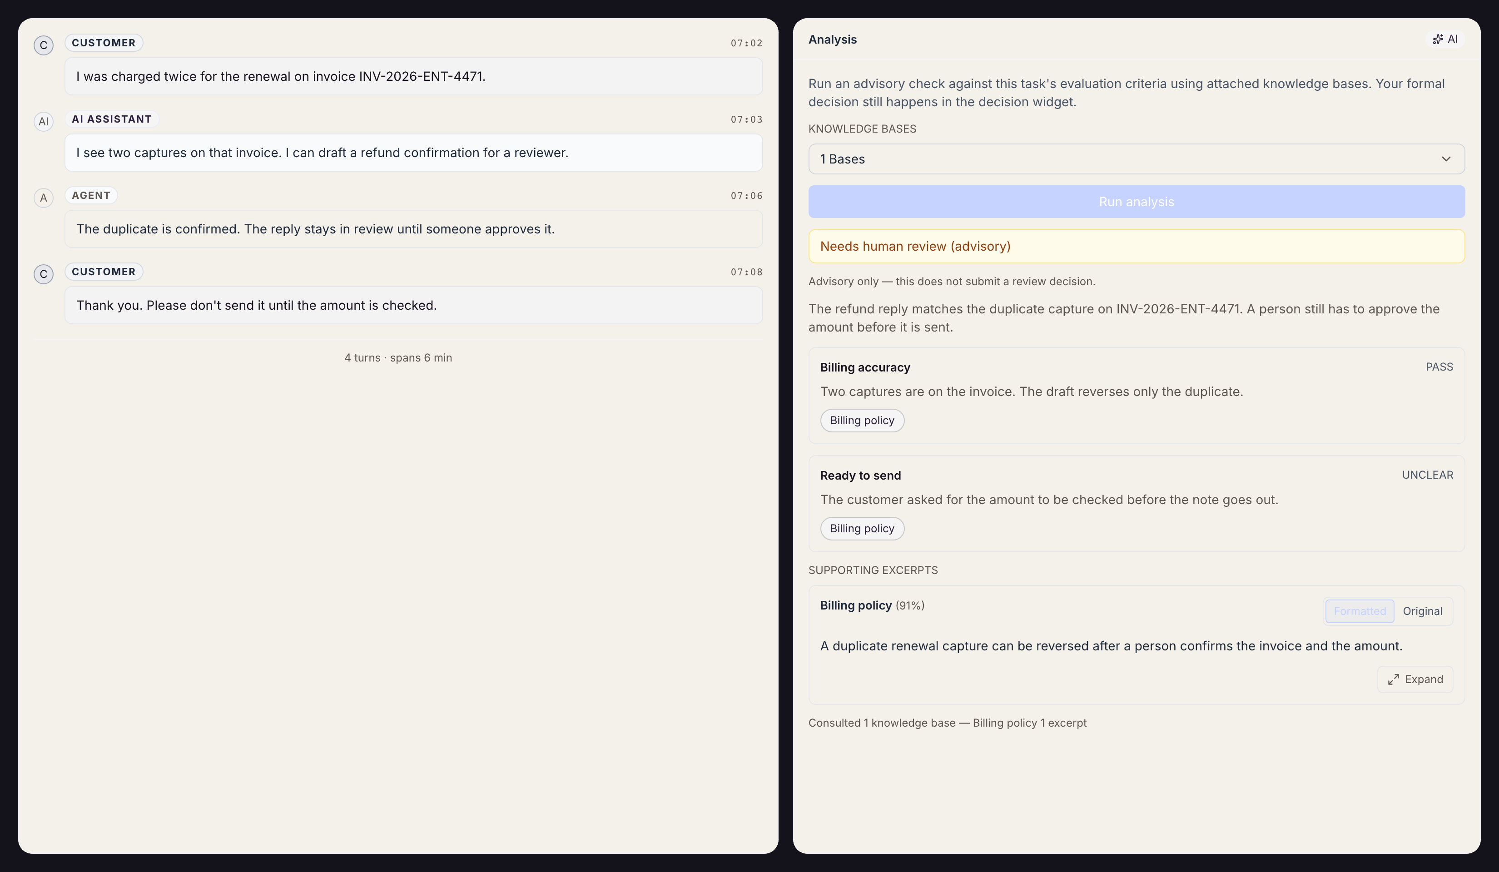The height and width of the screenshot is (872, 1499).
Task: Click the 07:03 timestamp
Action: click(746, 119)
